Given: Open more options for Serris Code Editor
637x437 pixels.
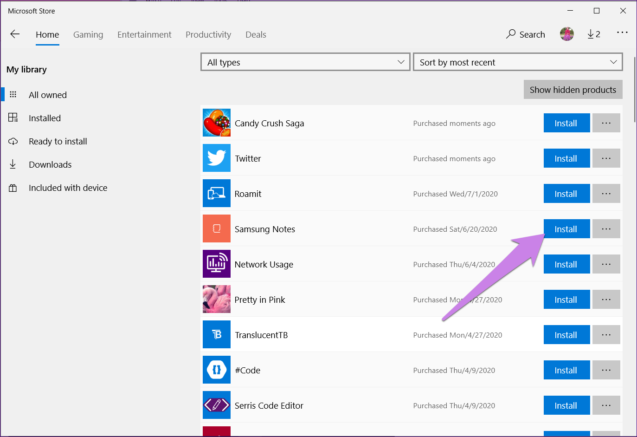Looking at the screenshot, I should click(x=606, y=405).
